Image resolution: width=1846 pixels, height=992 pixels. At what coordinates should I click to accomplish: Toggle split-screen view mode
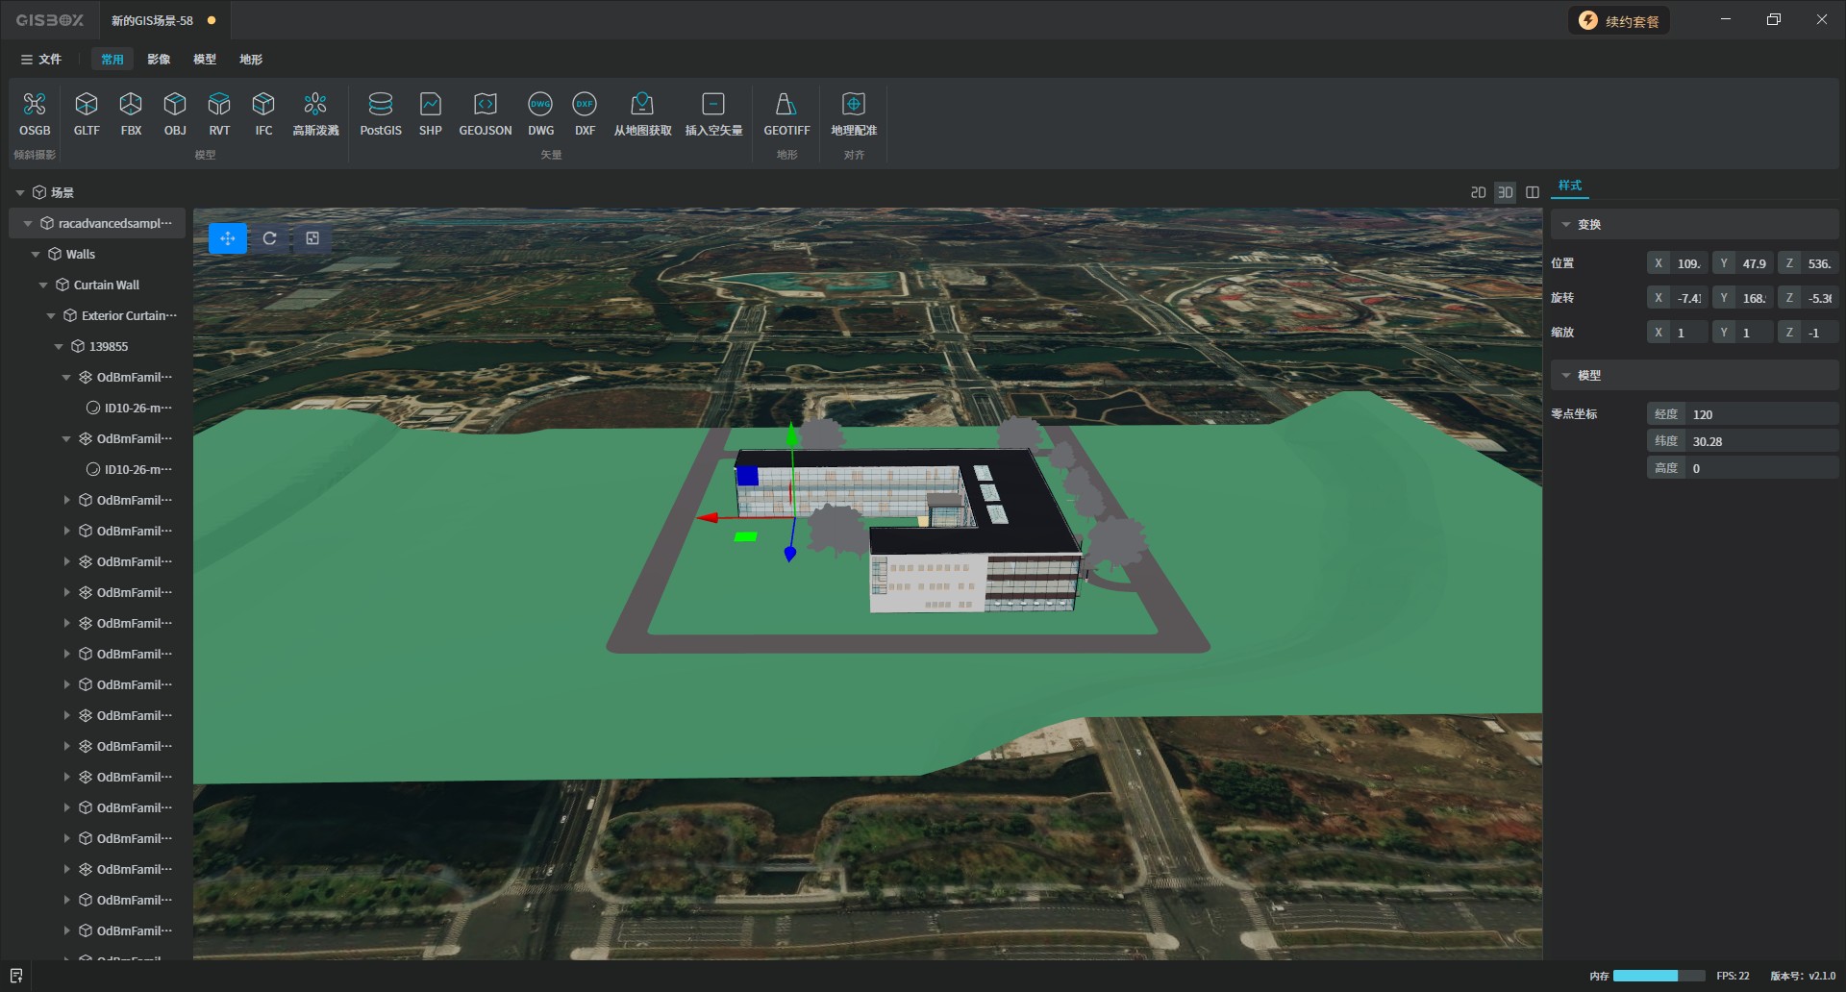pyautogui.click(x=1533, y=192)
